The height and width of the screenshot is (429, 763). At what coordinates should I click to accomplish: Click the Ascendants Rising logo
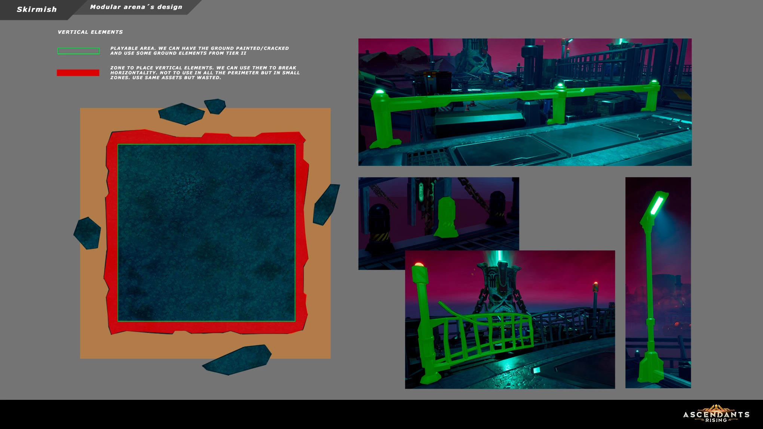[716, 414]
